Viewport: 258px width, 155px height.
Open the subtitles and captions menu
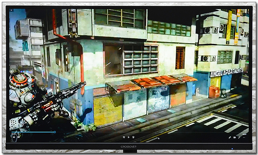click(18, 137)
